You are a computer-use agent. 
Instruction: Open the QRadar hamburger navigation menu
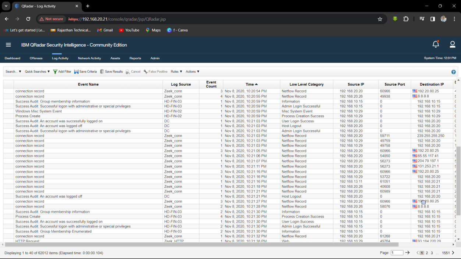point(8,45)
